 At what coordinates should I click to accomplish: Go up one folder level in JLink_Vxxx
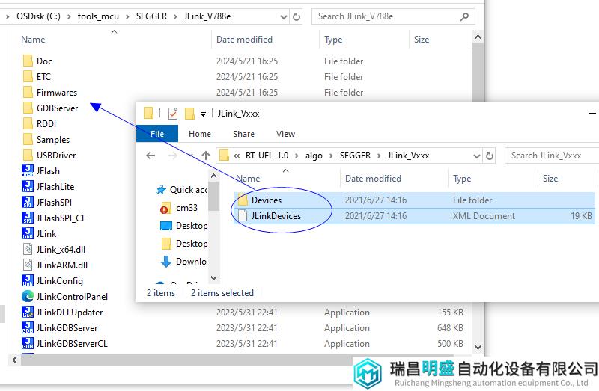tap(206, 156)
